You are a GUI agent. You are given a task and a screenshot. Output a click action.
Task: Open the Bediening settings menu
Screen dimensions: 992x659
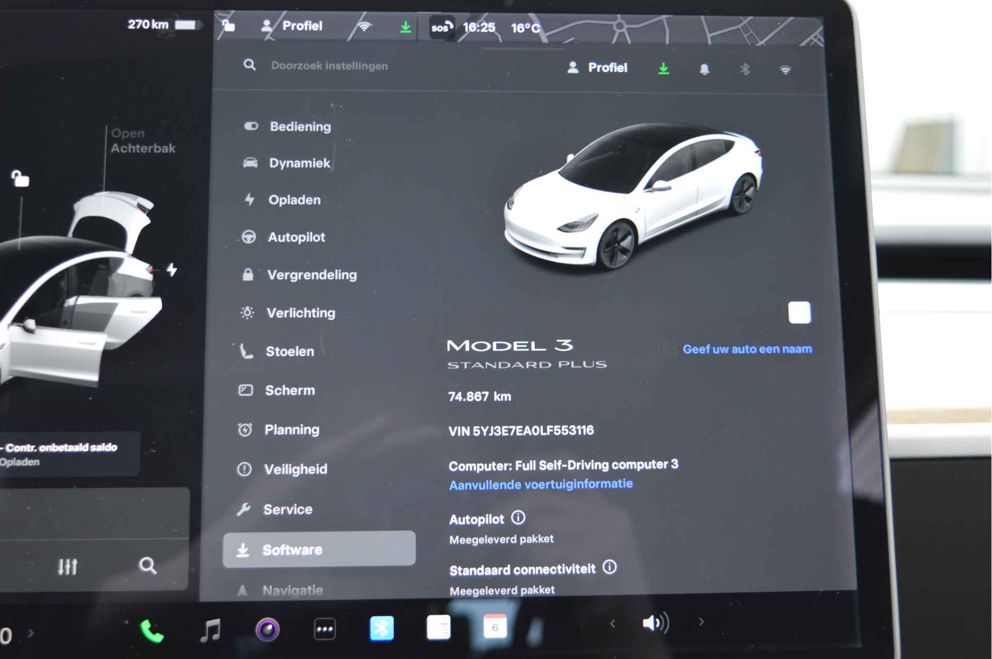tap(288, 127)
